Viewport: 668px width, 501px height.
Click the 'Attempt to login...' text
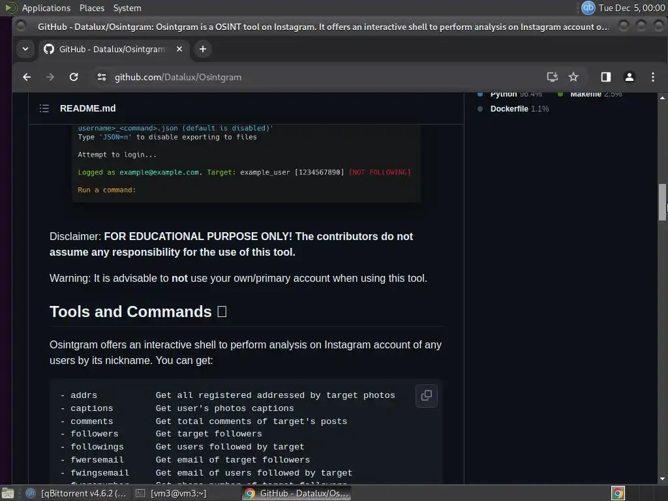tap(117, 155)
